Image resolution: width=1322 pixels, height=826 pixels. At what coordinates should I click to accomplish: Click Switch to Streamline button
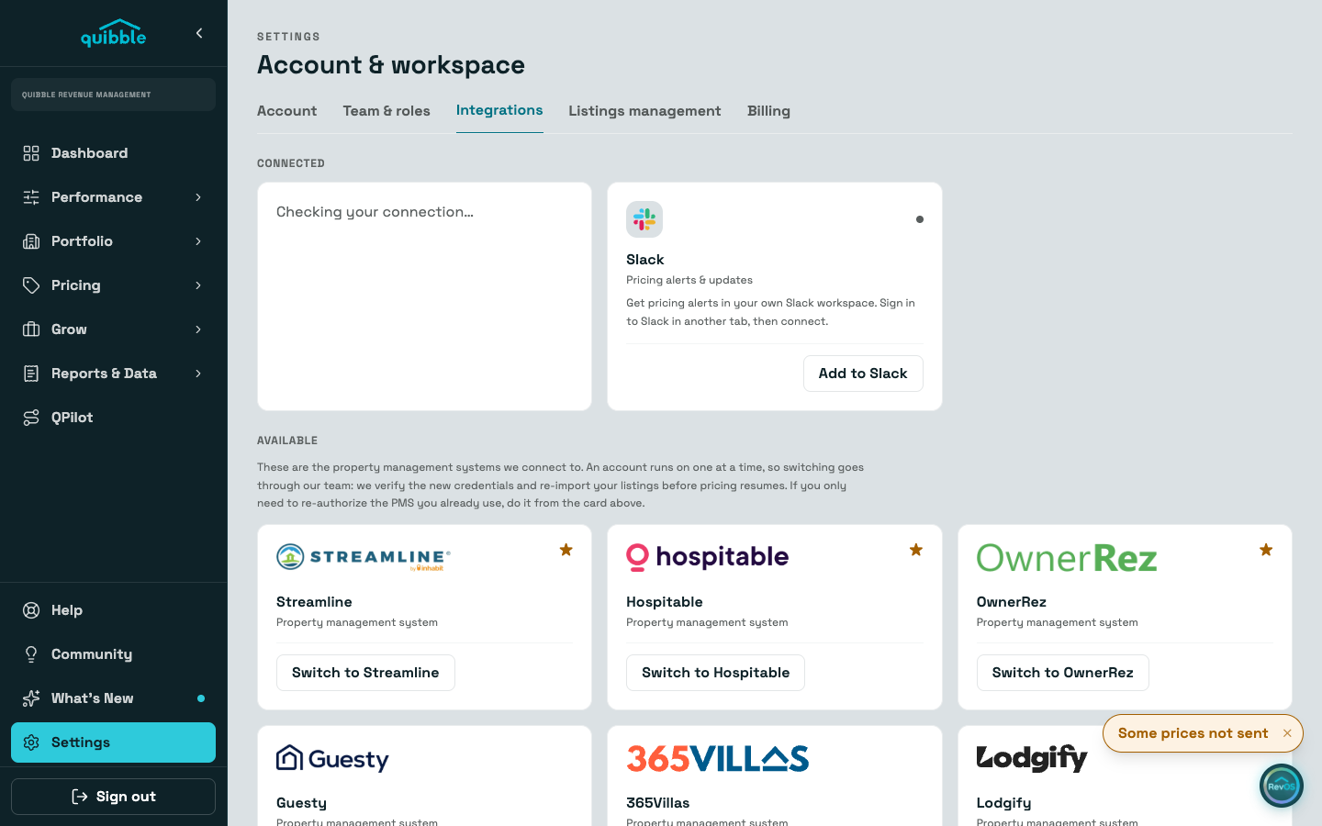point(365,673)
